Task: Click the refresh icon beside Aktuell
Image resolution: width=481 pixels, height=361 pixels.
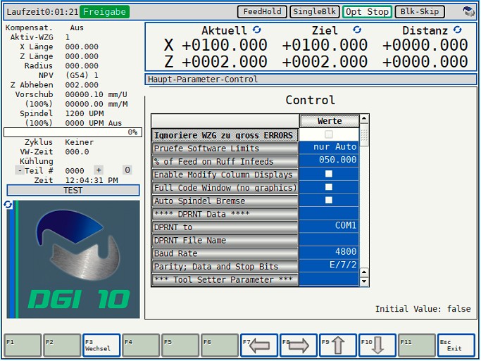Action: point(257,30)
